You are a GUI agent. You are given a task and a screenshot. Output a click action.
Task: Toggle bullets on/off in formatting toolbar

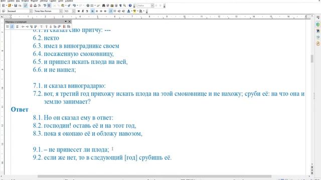(115, 11)
